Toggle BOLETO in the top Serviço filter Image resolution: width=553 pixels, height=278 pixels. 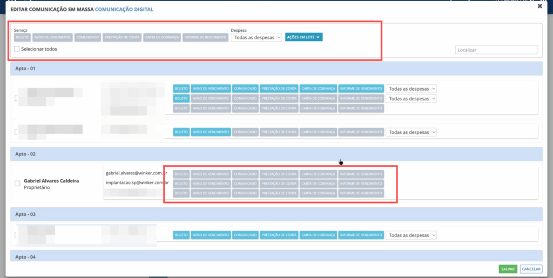coord(22,37)
